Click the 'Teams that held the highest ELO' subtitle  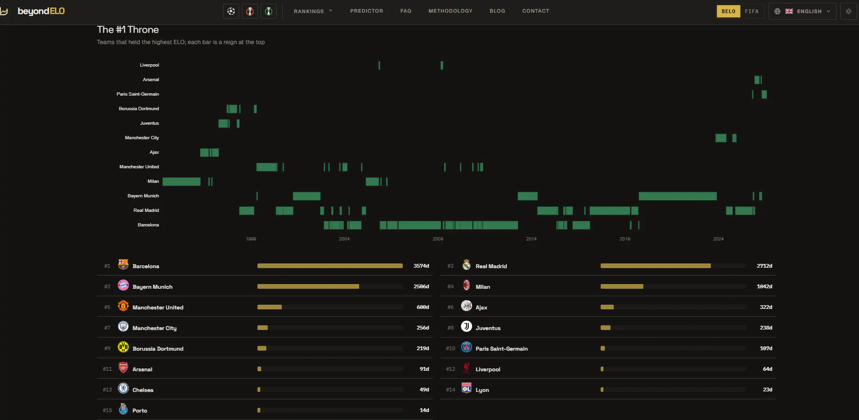(181, 42)
